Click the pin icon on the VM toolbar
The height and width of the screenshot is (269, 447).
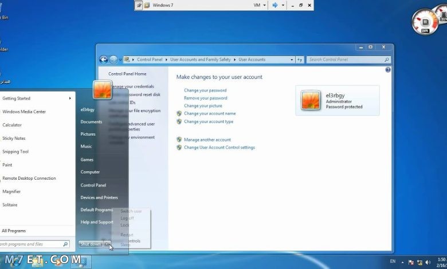pyautogui.click(x=138, y=5)
